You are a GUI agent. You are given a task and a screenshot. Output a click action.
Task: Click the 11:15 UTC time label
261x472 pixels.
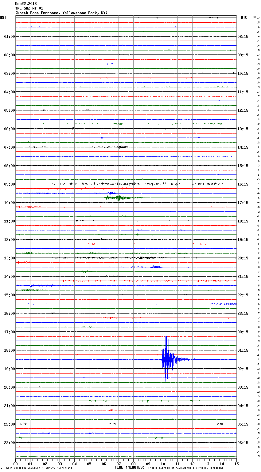243,92
